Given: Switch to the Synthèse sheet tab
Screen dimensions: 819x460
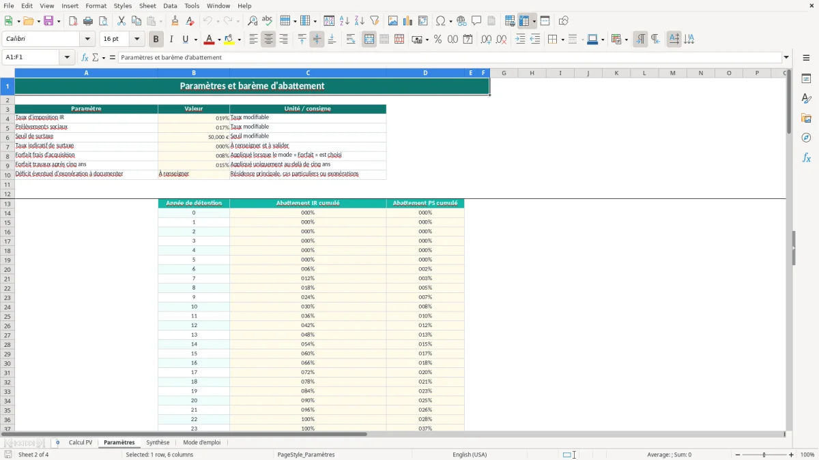Looking at the screenshot, I should (158, 443).
